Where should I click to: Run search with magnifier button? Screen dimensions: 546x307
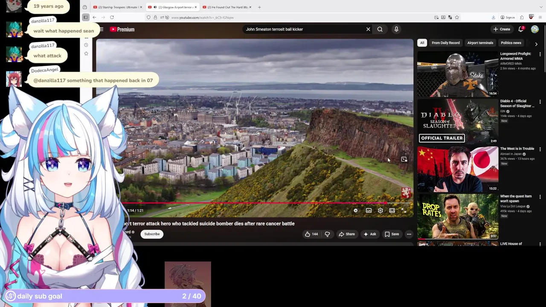coord(380,29)
